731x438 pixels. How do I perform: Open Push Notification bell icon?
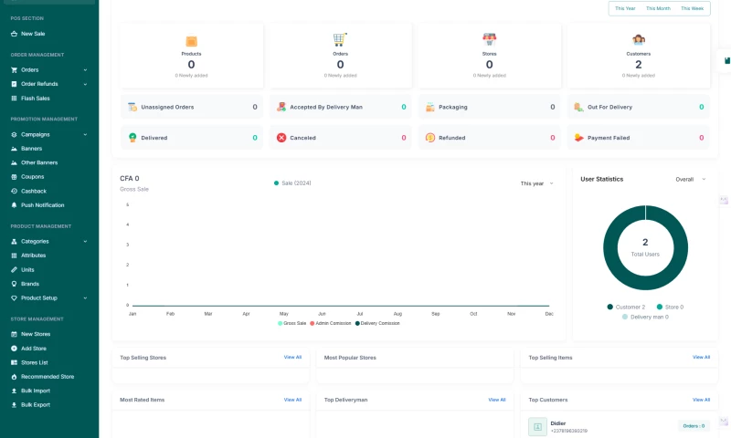coord(14,204)
